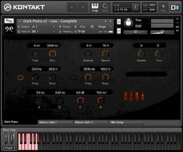Click the View plus icon
The height and width of the screenshot is (152, 183).
163,8
